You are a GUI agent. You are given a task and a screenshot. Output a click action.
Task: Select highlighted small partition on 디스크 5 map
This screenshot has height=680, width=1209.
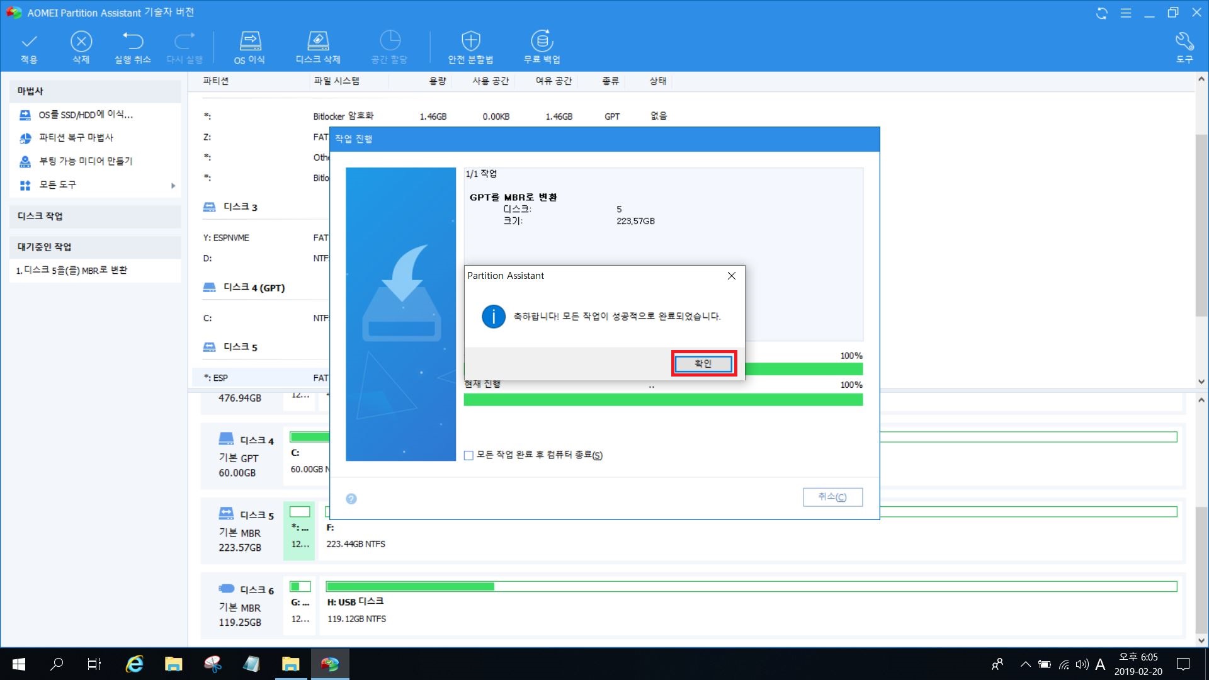click(x=299, y=531)
